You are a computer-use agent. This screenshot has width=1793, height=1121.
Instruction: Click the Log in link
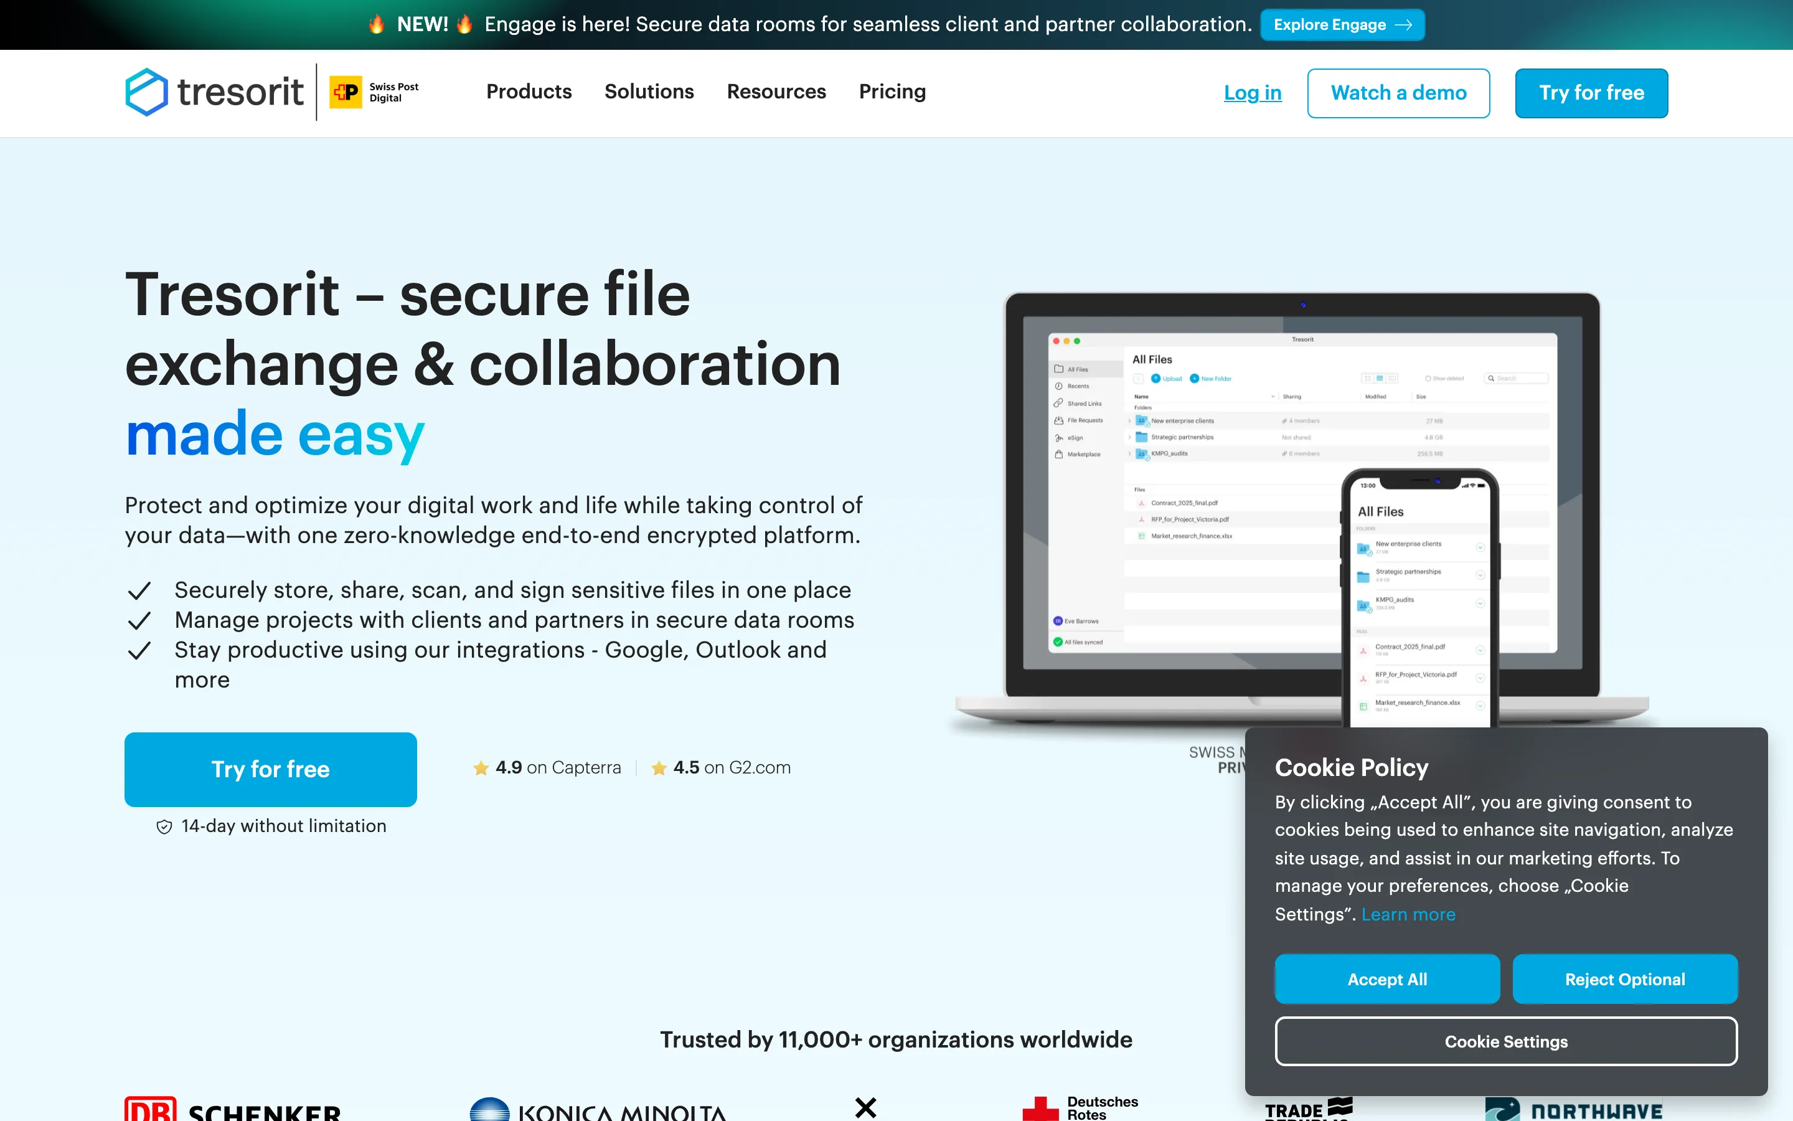coord(1252,93)
